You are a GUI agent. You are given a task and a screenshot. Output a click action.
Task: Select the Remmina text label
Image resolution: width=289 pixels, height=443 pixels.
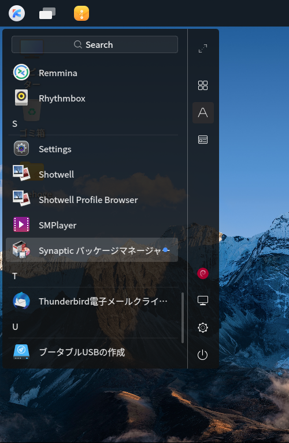click(58, 73)
